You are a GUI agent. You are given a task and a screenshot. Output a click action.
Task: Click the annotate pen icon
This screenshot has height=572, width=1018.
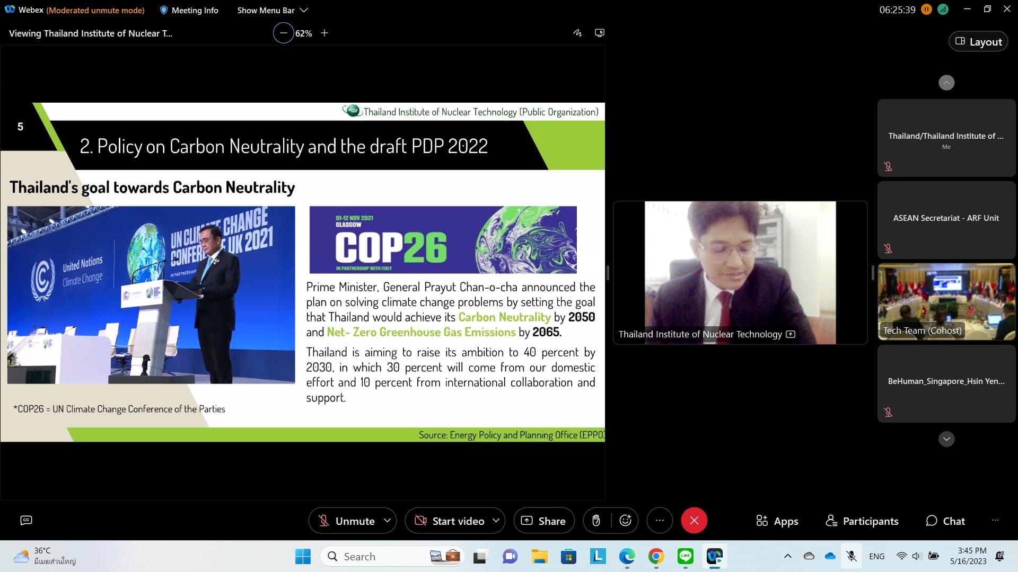point(577,33)
